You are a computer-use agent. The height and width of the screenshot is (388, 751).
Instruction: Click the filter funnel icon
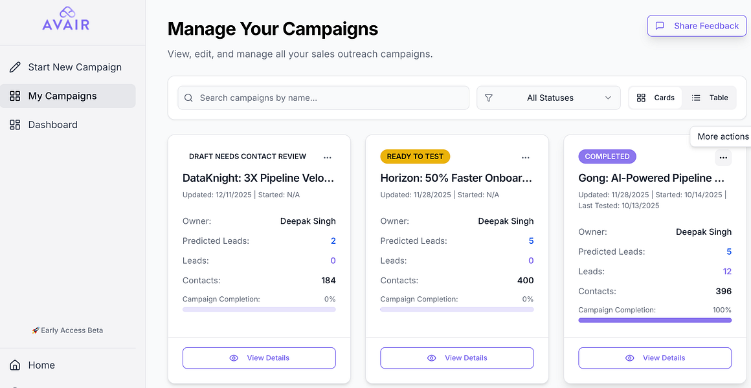[489, 98]
